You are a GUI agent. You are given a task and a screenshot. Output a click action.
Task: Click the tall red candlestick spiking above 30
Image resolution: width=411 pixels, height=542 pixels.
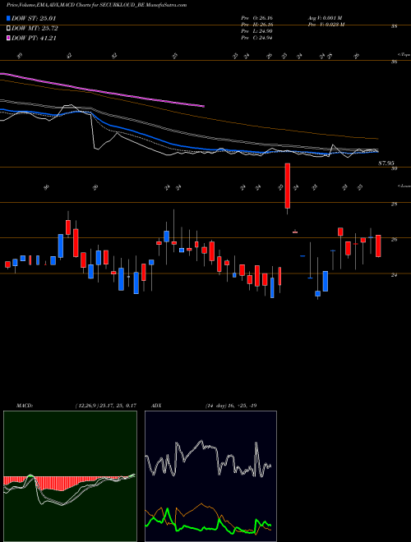(x=287, y=186)
